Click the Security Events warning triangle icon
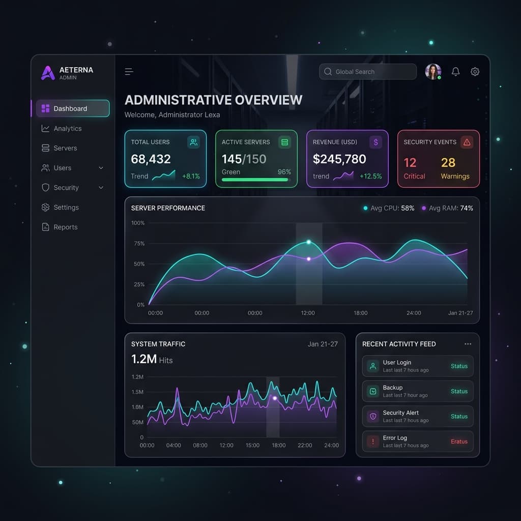The height and width of the screenshot is (521, 521). point(467,142)
